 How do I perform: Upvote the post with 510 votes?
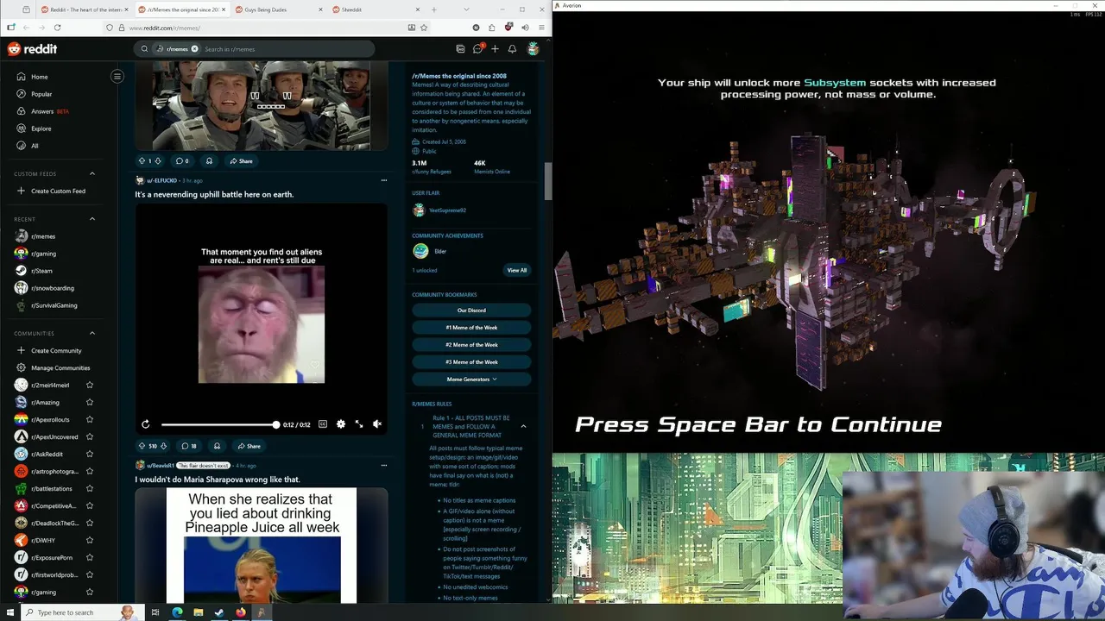pyautogui.click(x=142, y=446)
